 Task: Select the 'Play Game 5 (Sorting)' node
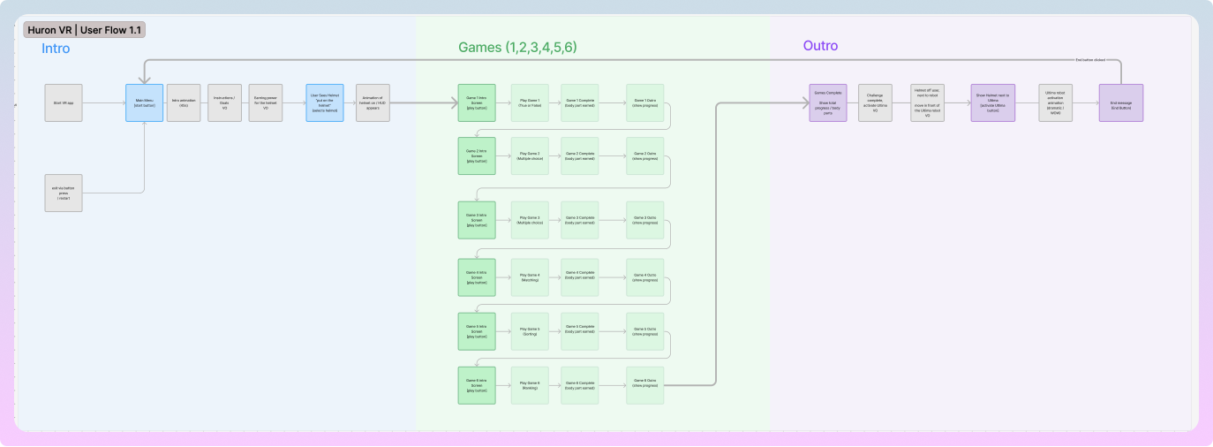(530, 331)
